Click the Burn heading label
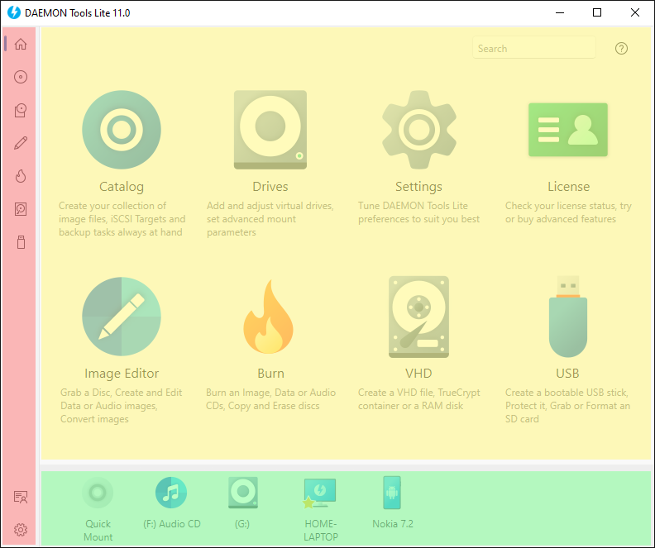Image resolution: width=655 pixels, height=548 pixels. [270, 373]
